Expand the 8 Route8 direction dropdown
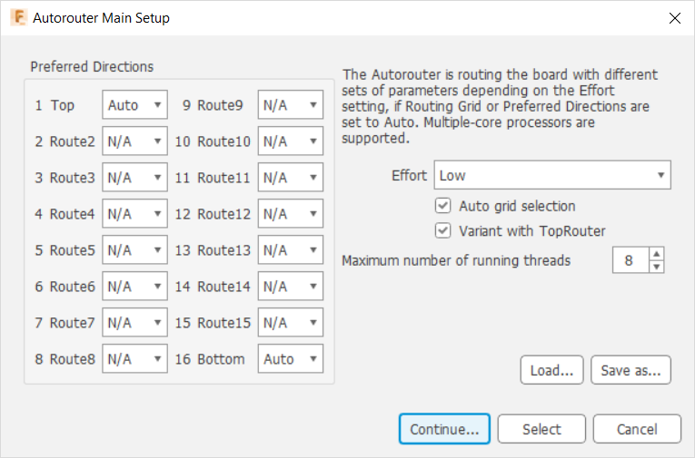The image size is (695, 458). (x=134, y=359)
